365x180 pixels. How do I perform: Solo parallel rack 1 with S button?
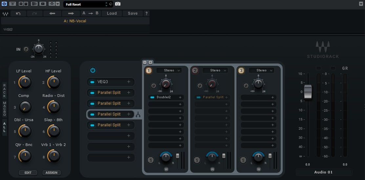[x=151, y=160]
